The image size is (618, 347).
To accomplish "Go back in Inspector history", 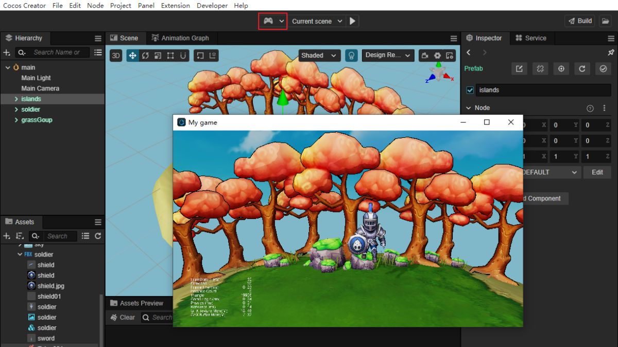I will pos(469,52).
